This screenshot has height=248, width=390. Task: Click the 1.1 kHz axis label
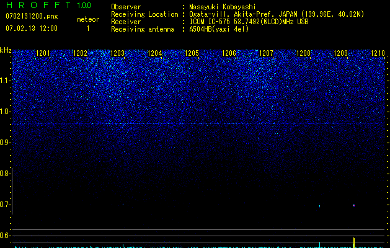[5, 81]
